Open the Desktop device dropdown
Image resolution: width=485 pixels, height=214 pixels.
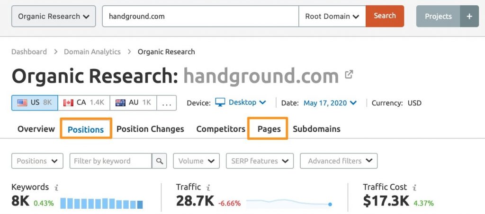[247, 103]
